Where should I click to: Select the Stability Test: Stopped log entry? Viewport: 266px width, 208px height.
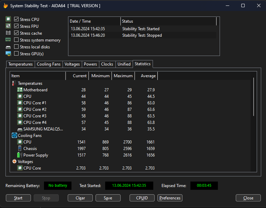[x=143, y=35]
